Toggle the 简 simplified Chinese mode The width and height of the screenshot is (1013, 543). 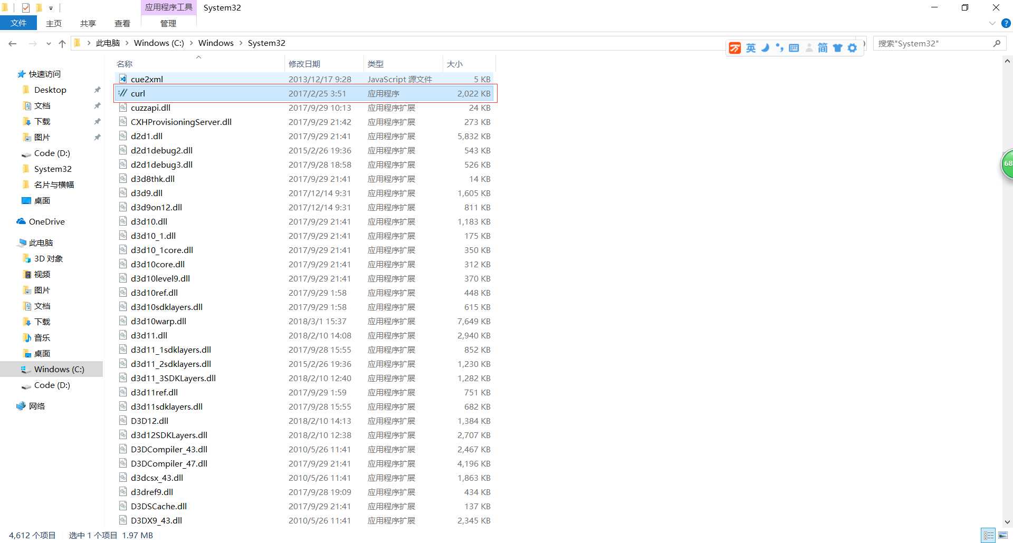[823, 49]
